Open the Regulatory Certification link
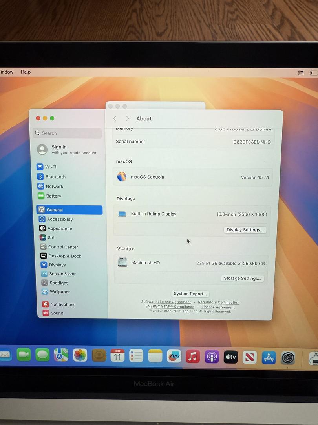Screen dimensions: 318x425 coord(218,302)
